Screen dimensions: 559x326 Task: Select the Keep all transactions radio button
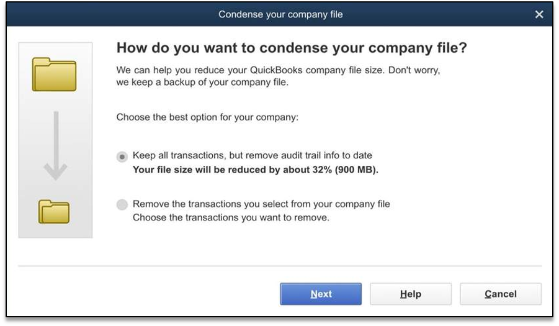click(x=122, y=156)
